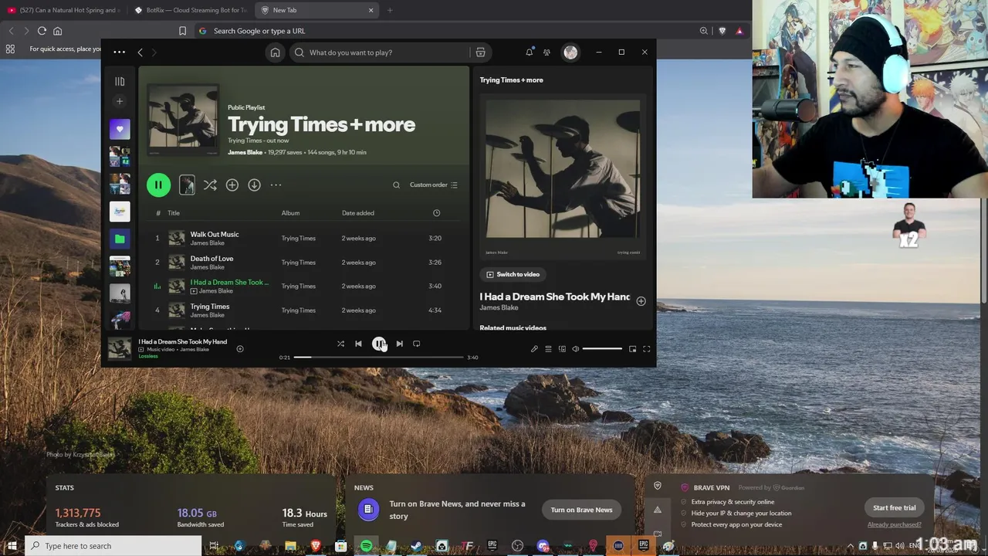988x556 pixels.
Task: Seek within the song progress bar
Action: (x=378, y=358)
